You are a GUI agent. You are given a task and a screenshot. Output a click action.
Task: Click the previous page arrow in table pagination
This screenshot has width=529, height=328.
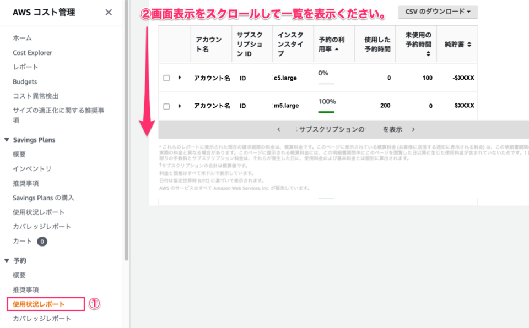pyautogui.click(x=279, y=129)
